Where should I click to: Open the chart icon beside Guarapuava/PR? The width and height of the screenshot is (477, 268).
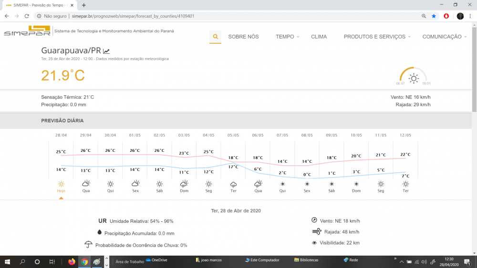point(106,51)
